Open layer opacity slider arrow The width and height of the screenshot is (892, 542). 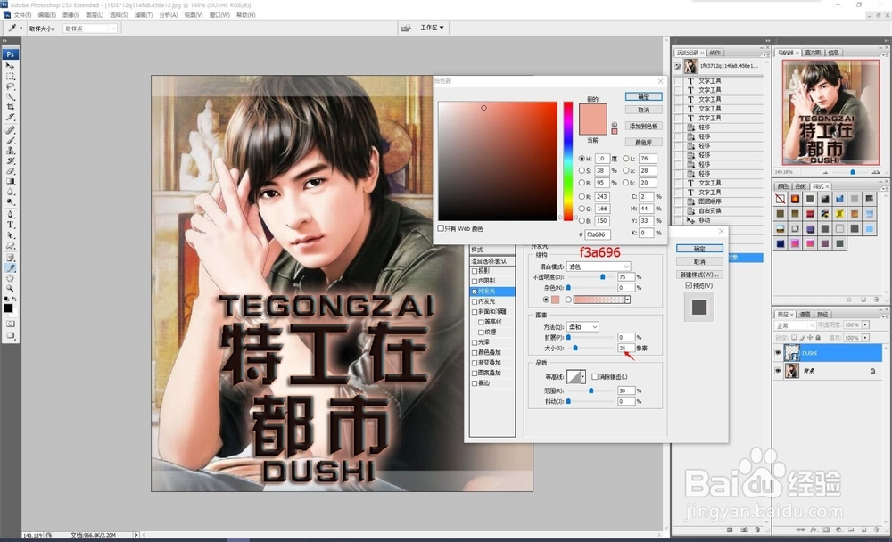point(865,324)
